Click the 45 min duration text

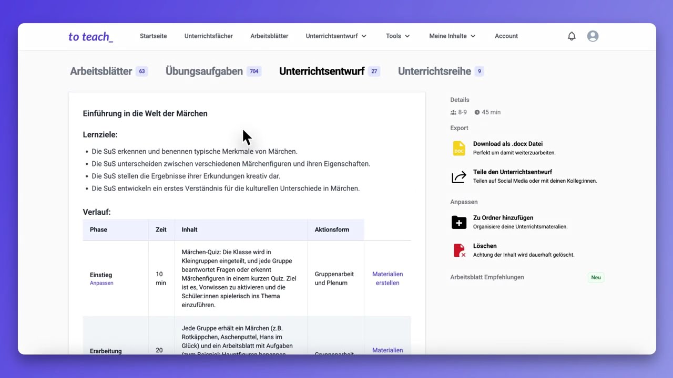(x=491, y=112)
